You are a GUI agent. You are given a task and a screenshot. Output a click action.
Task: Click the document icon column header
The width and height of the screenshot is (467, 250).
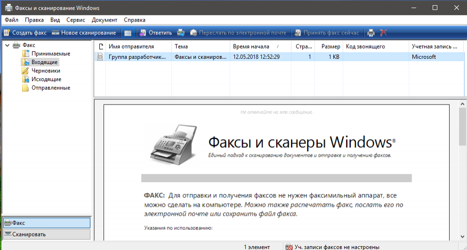100,47
